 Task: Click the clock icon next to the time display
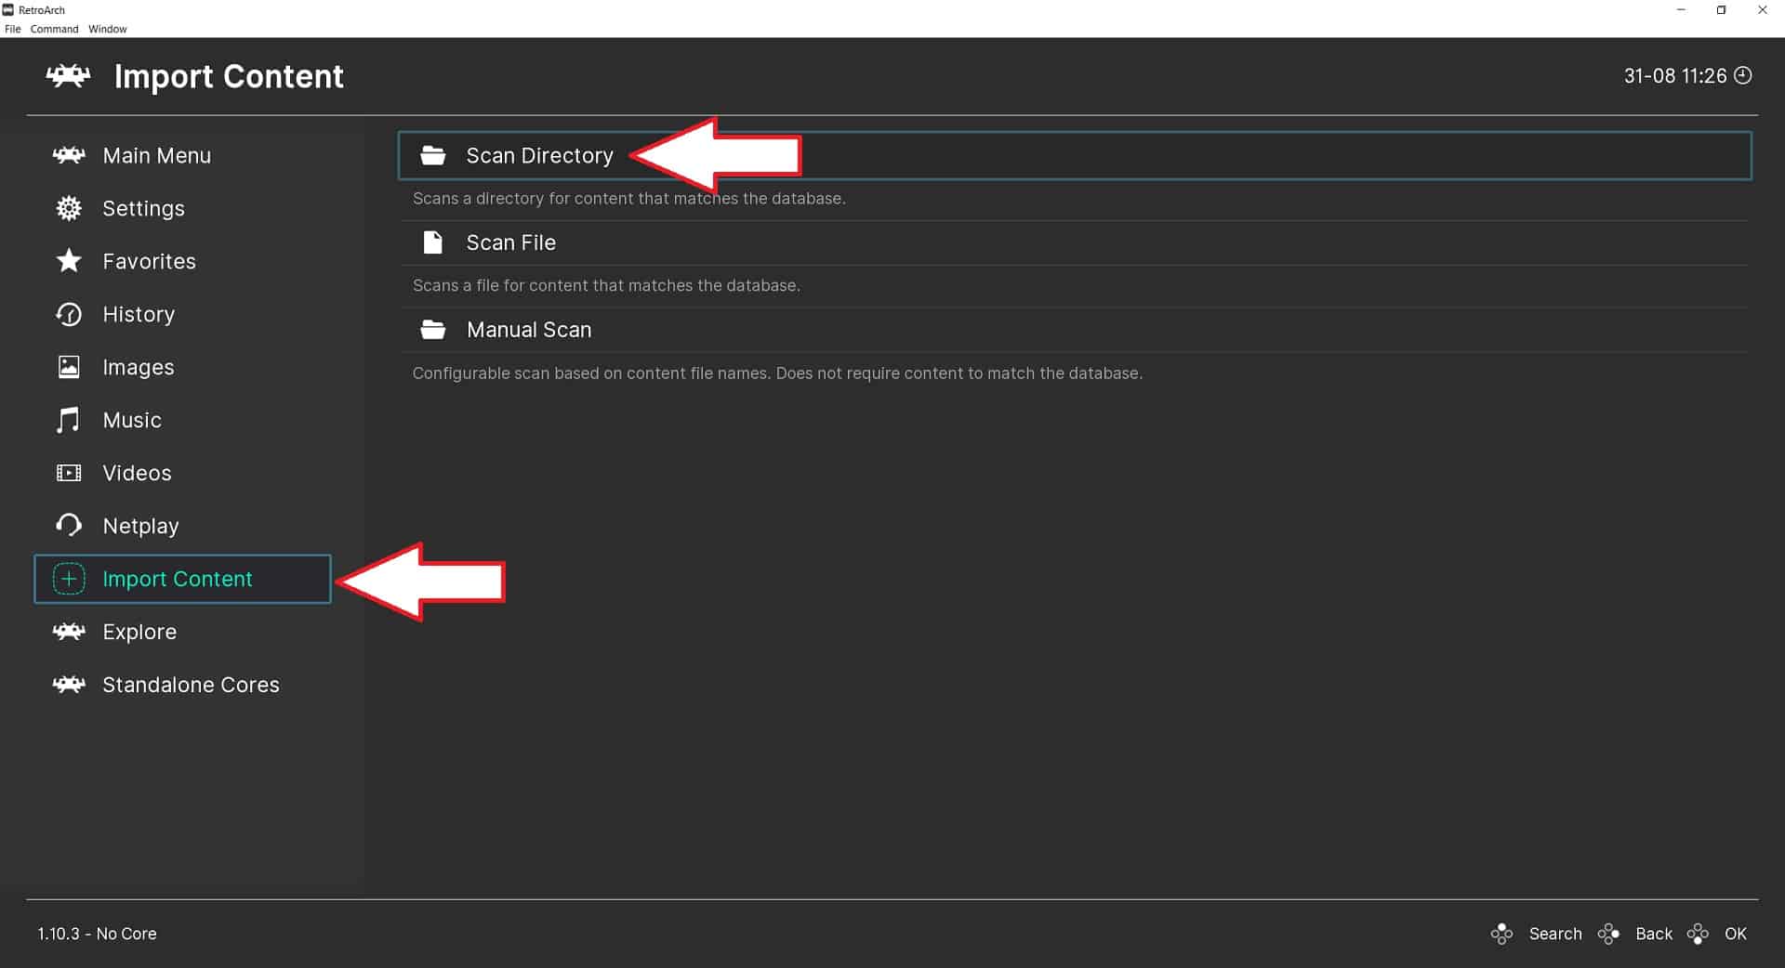(1744, 75)
